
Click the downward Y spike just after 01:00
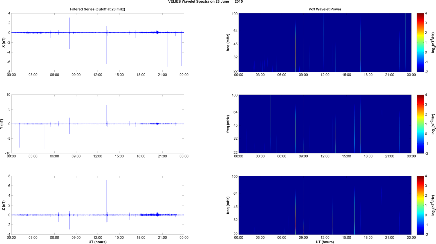tap(19, 135)
